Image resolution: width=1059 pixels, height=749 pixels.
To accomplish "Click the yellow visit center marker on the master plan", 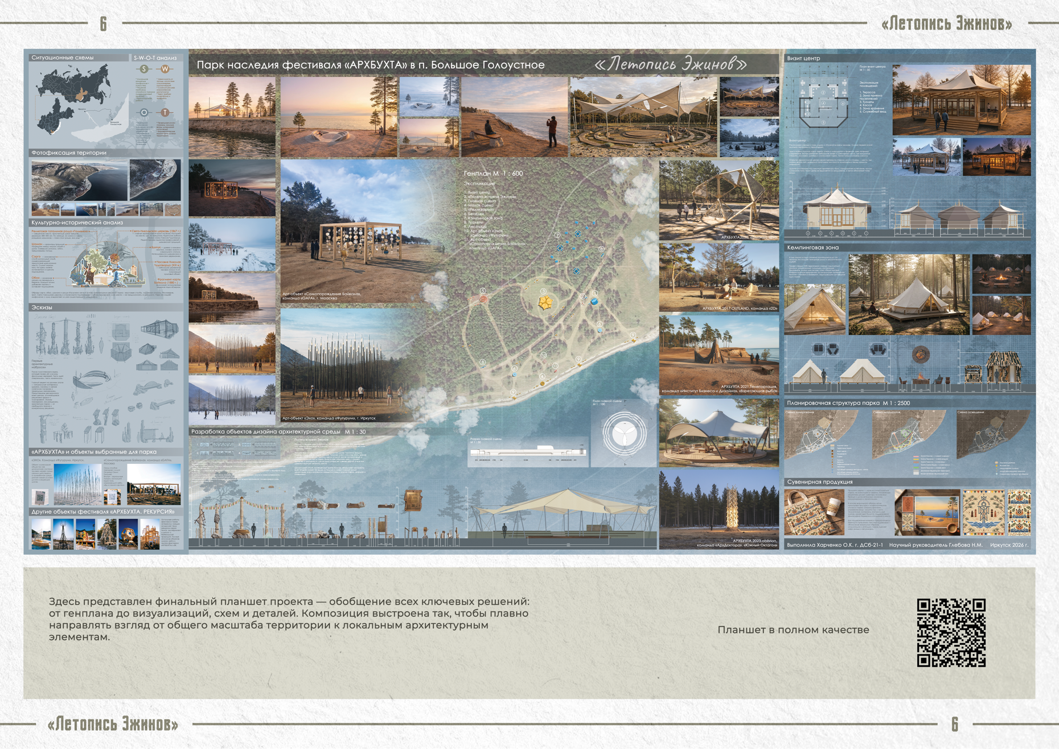I will coord(545,302).
